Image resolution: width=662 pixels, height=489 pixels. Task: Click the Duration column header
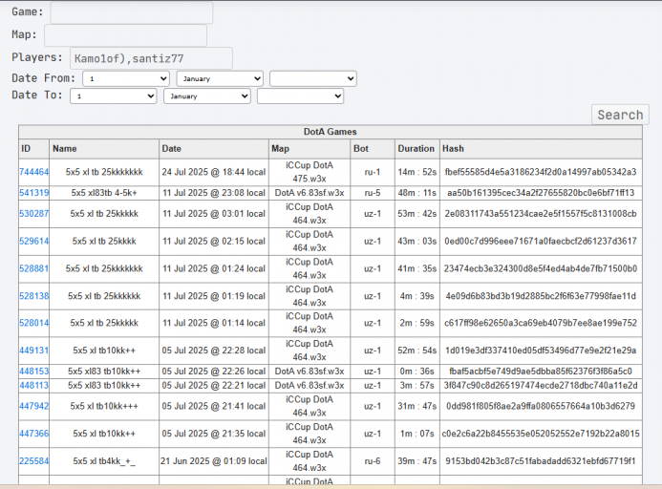pos(417,149)
